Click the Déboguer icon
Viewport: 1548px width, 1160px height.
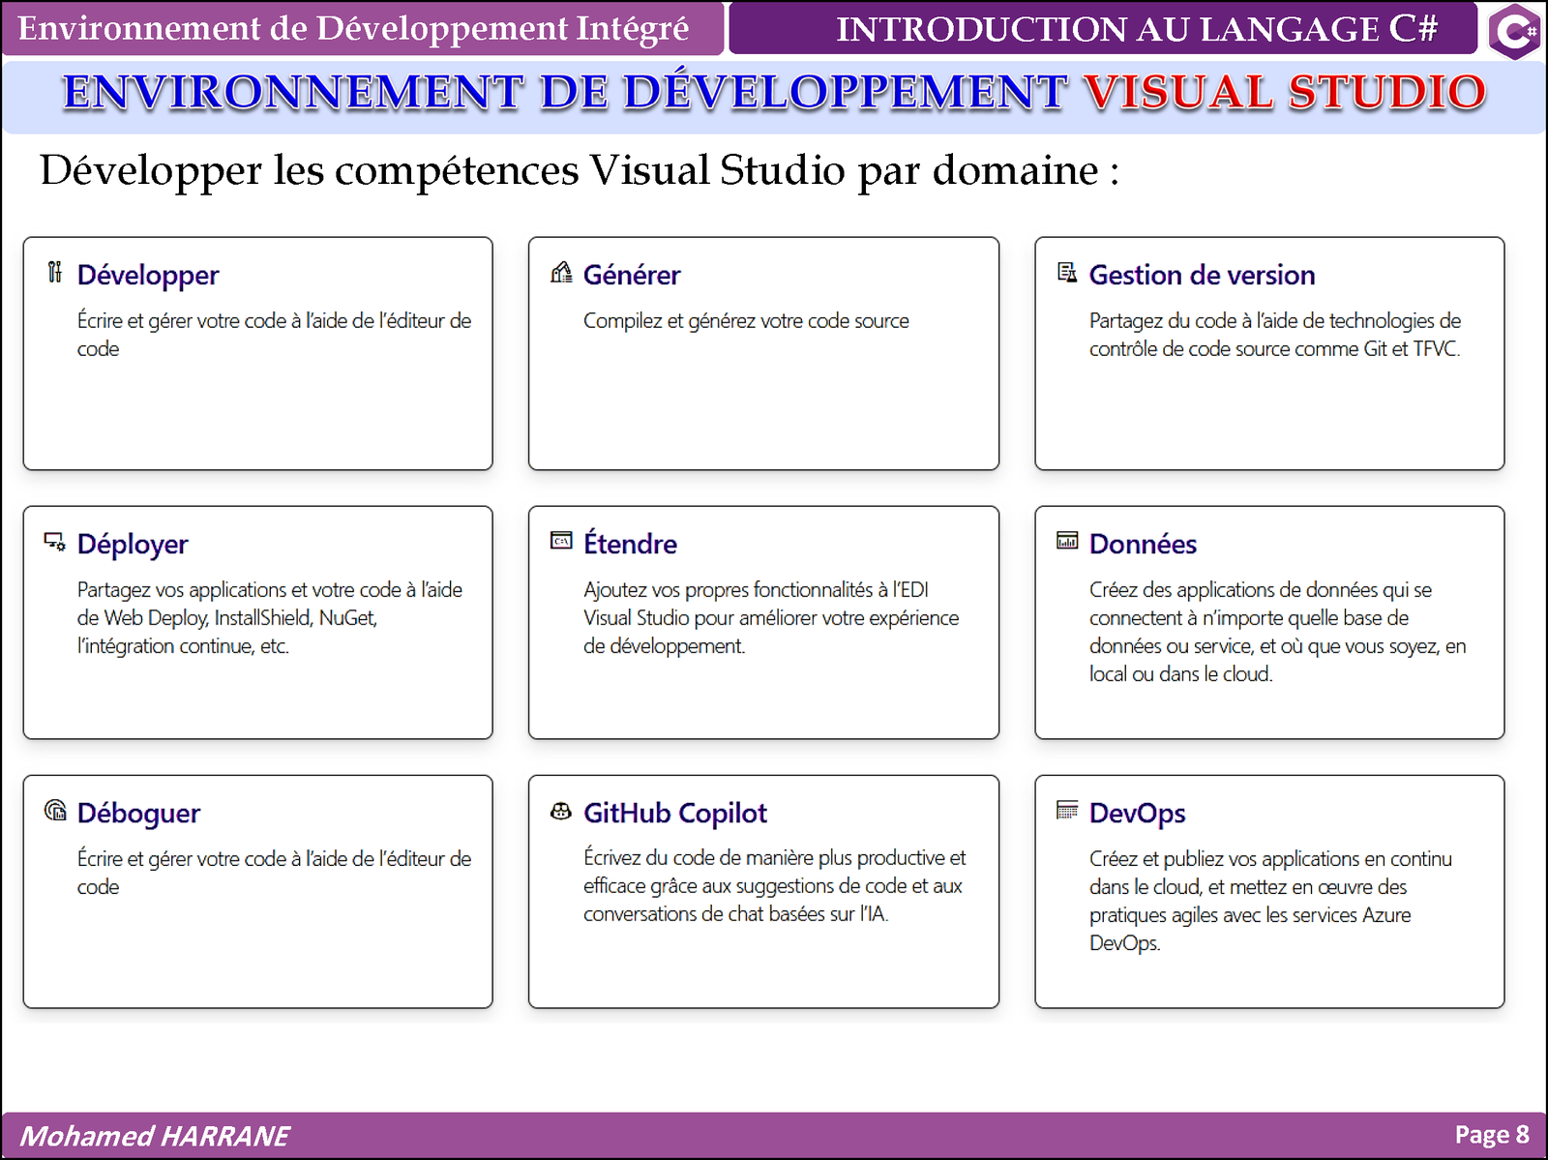point(55,811)
